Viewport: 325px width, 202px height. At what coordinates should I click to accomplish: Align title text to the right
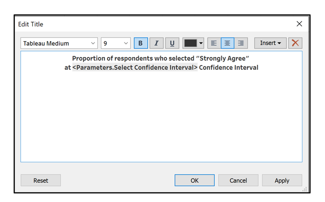tap(241, 43)
